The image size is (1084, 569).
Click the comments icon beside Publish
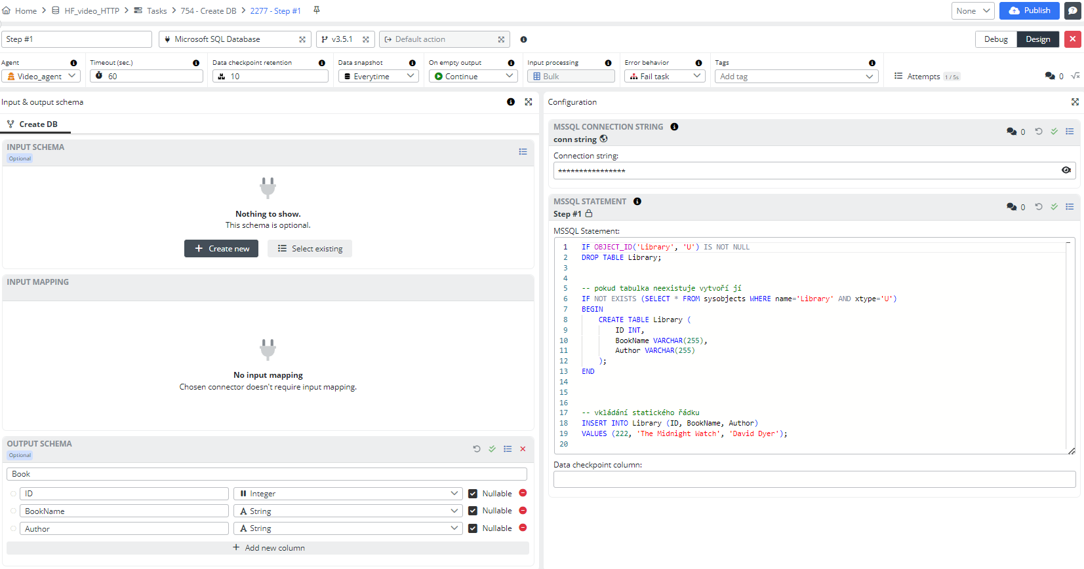point(1073,10)
